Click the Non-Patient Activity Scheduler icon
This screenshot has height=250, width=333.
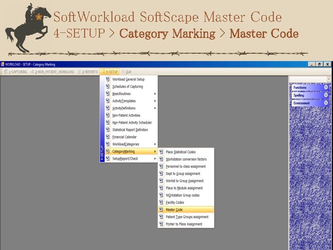[108, 123]
